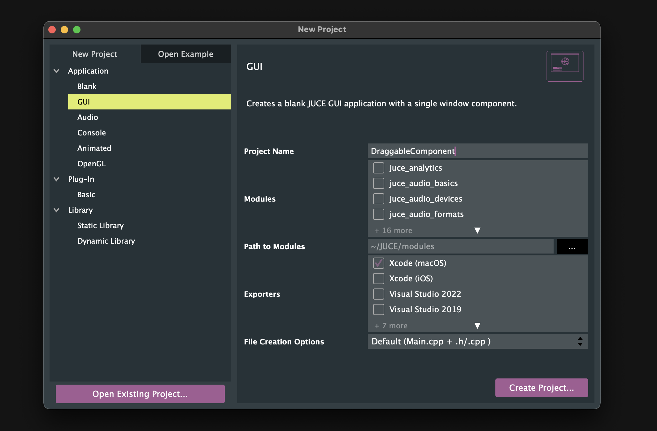This screenshot has height=431, width=657.
Task: Click the Path to Modules text field
Action: click(461, 246)
